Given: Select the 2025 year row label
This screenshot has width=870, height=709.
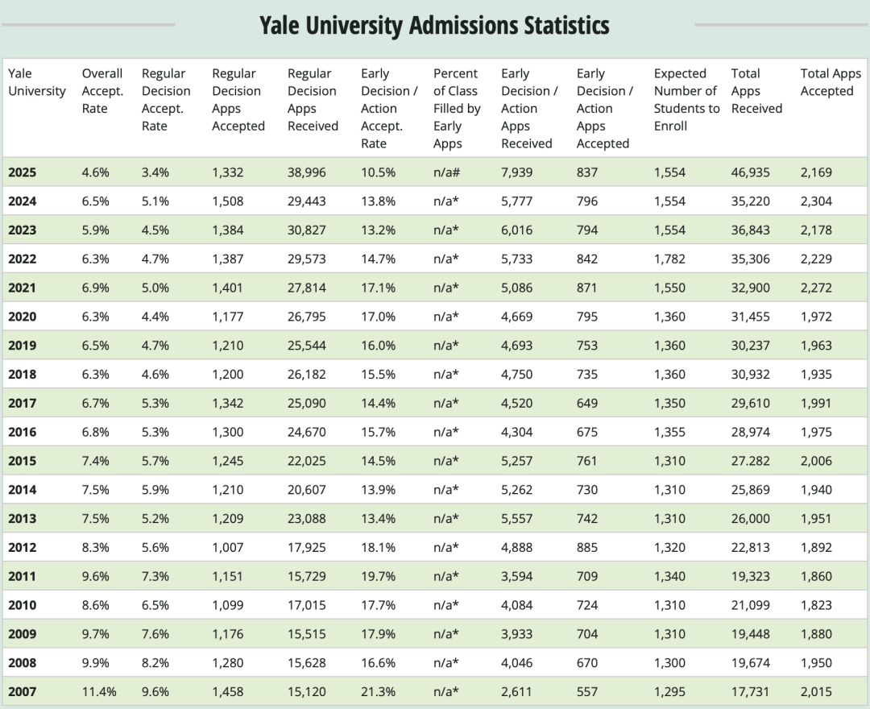Looking at the screenshot, I should tap(22, 172).
